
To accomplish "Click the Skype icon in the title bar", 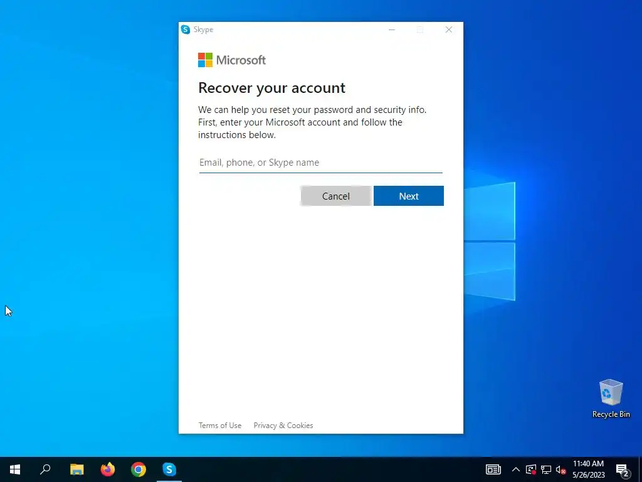I will pyautogui.click(x=186, y=29).
